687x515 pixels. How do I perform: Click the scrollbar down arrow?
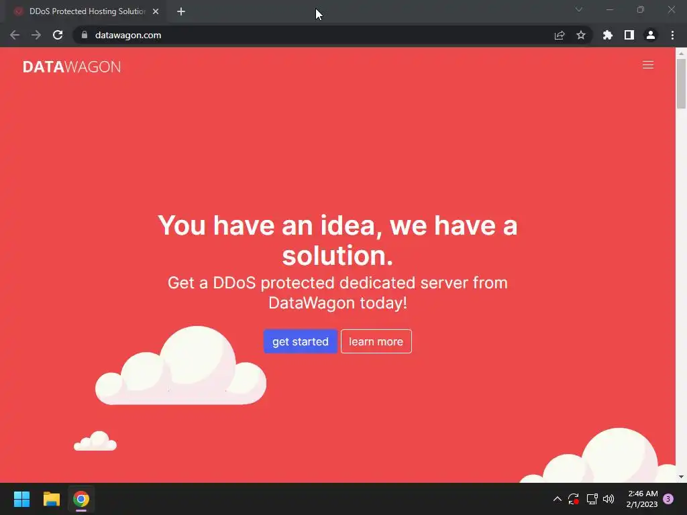click(681, 477)
